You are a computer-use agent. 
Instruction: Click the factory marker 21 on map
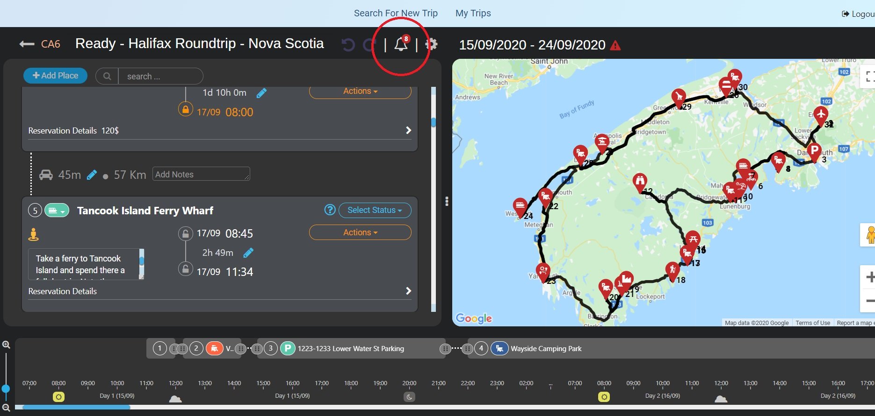(x=626, y=280)
